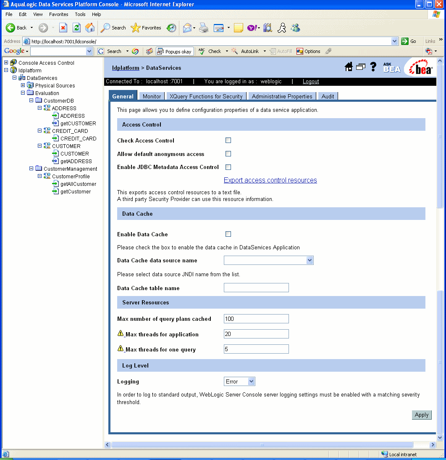Click the Ask BEA logo
The width and height of the screenshot is (446, 460).
[x=392, y=67]
